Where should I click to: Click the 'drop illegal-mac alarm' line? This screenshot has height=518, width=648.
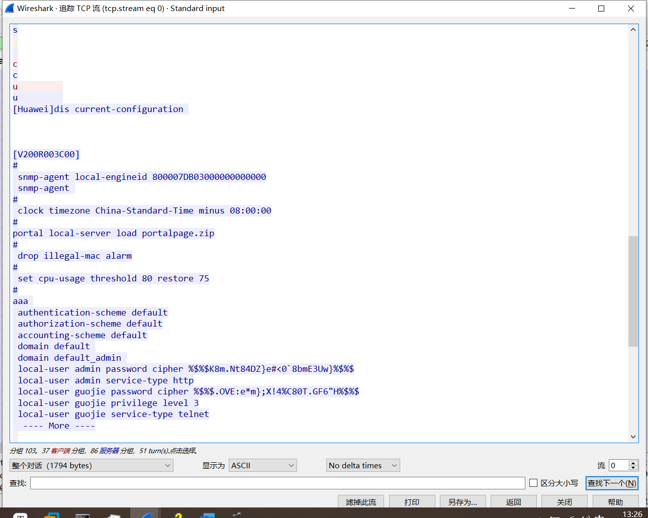tap(74, 256)
